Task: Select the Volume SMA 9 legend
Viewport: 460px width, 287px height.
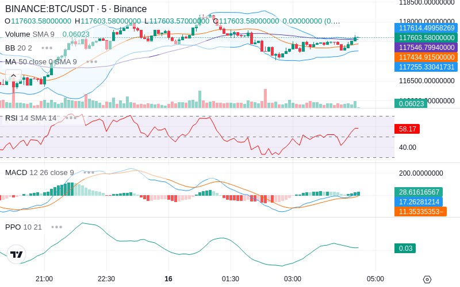Action: coord(30,34)
